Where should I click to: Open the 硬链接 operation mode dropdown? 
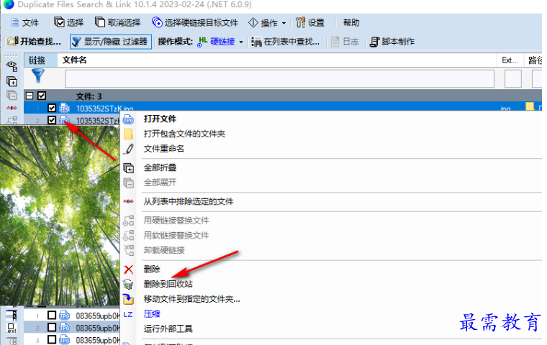point(220,42)
